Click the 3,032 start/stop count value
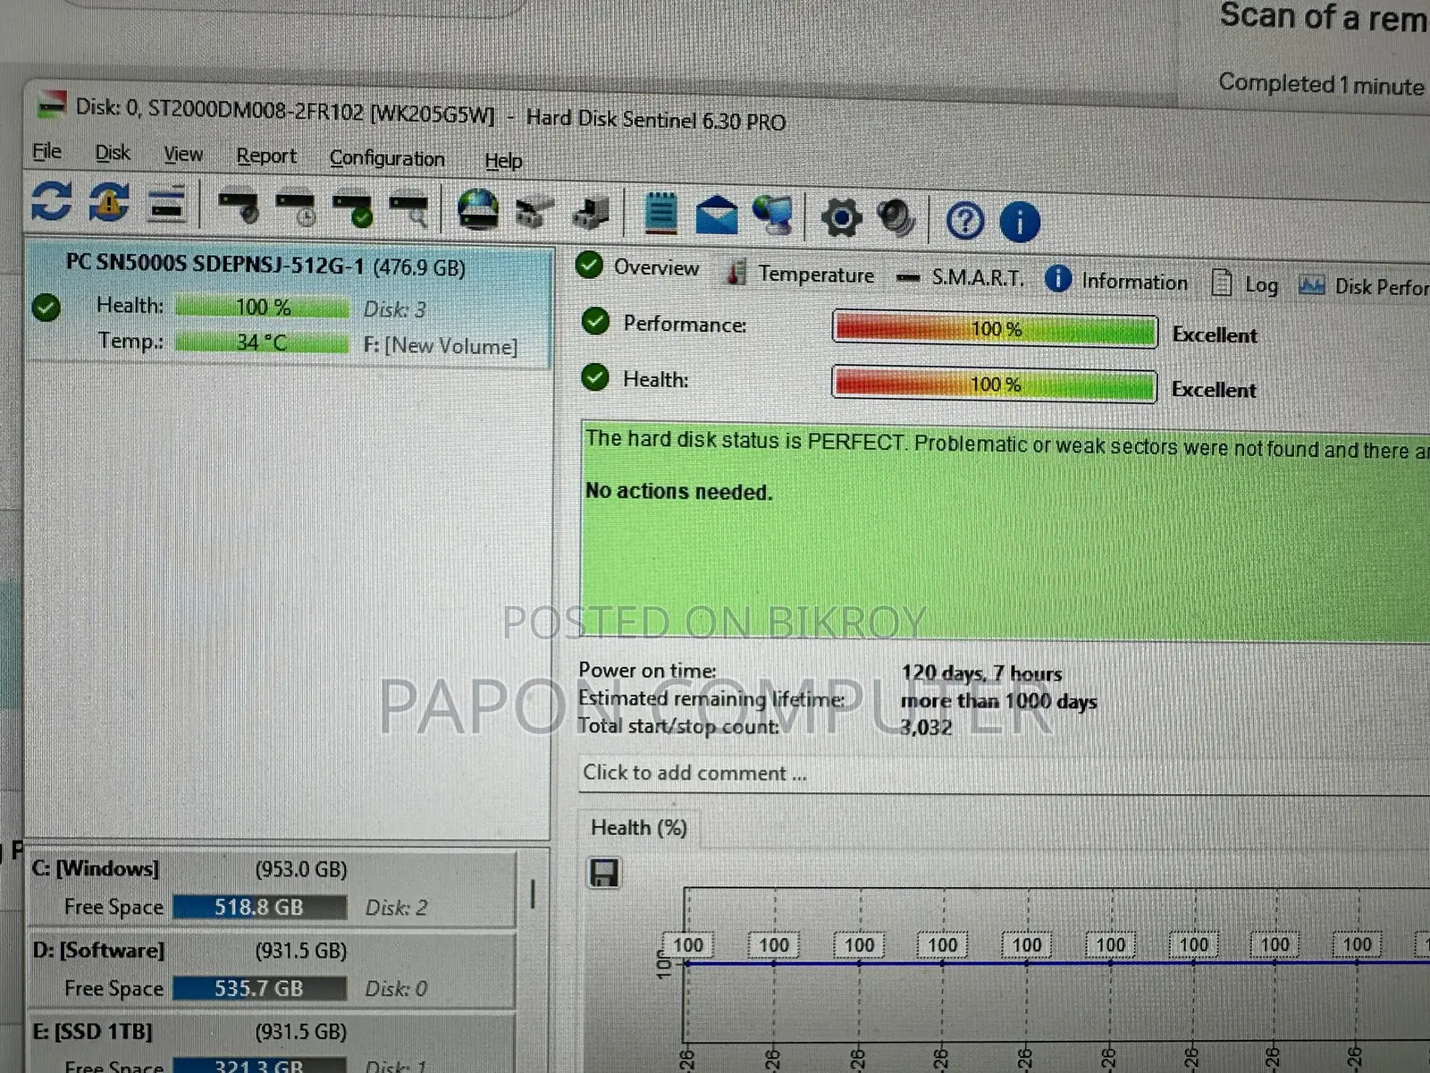 click(926, 728)
